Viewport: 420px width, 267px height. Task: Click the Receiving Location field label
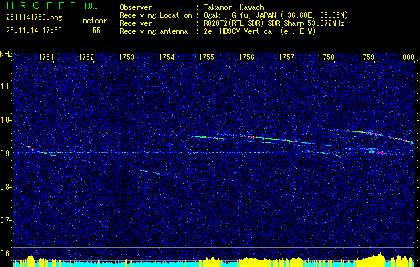[x=156, y=15]
